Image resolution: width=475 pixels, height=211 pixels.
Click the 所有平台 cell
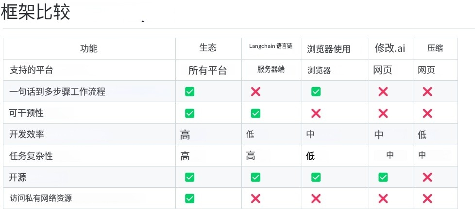207,71
